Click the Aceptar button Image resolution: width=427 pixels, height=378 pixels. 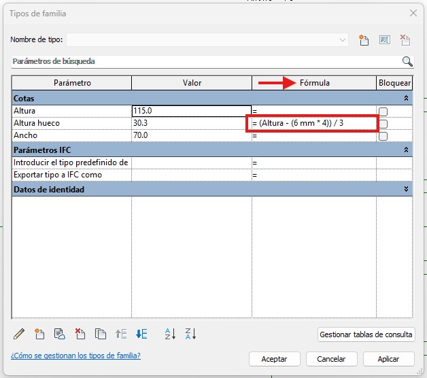tap(273, 359)
